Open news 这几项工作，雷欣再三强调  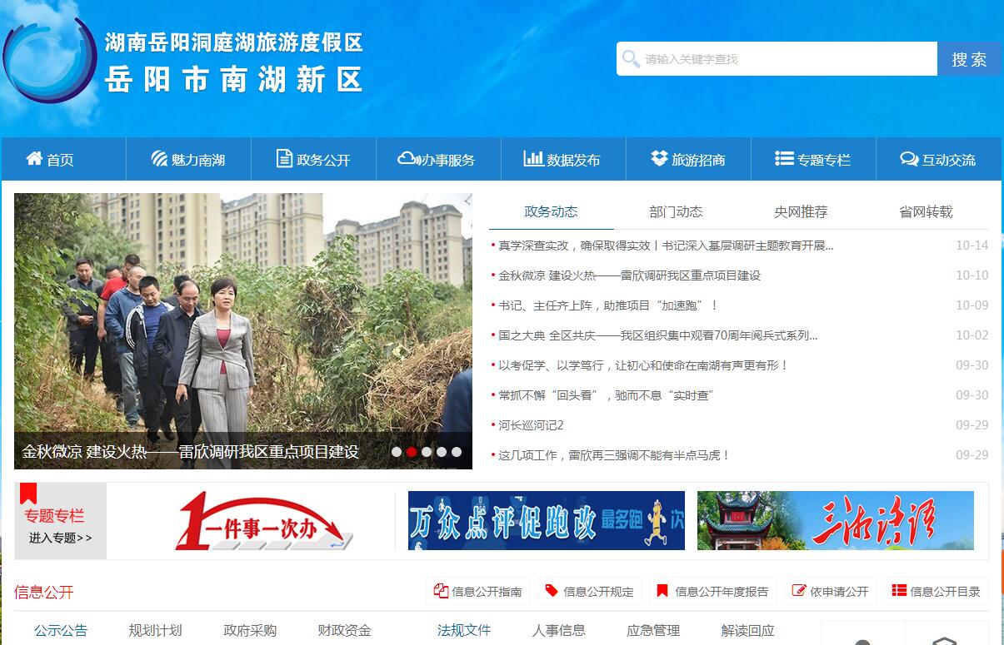pyautogui.click(x=614, y=455)
